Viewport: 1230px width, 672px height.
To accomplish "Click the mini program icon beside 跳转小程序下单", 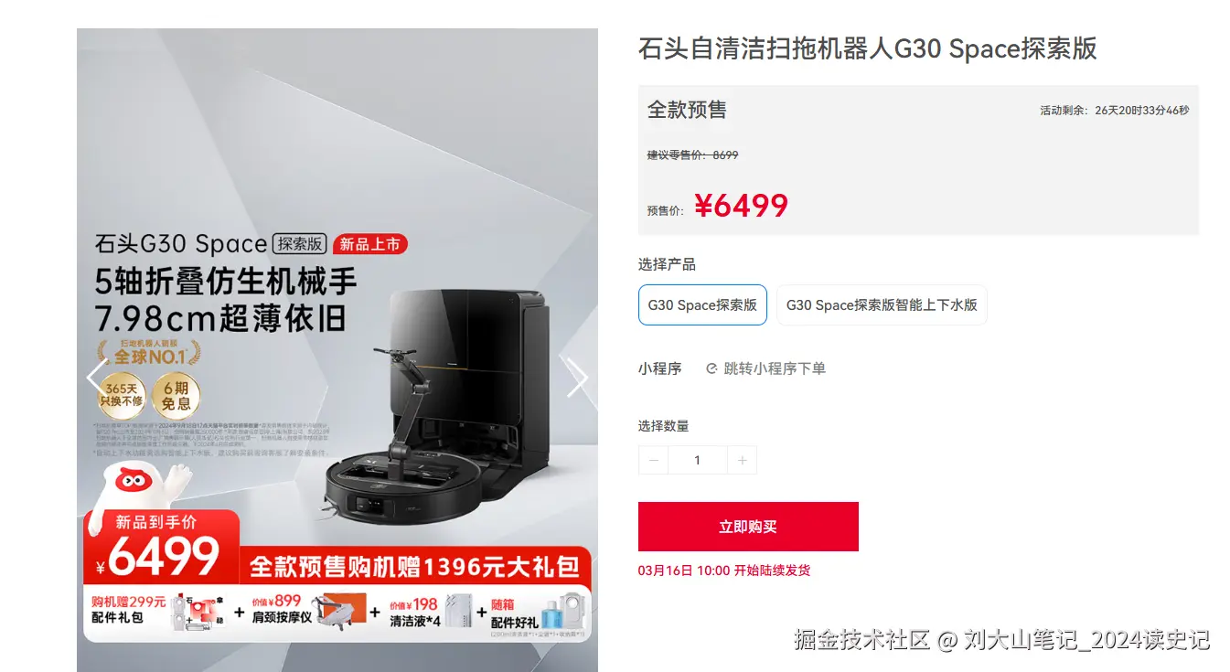I will [711, 368].
